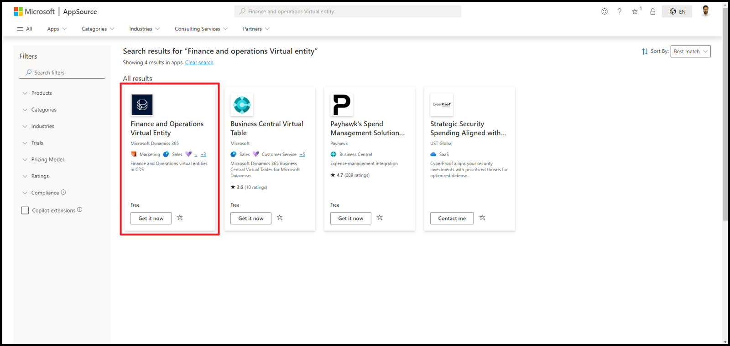Open the Industries menu in the top navigation
This screenshot has height=346, width=730.
pos(145,29)
